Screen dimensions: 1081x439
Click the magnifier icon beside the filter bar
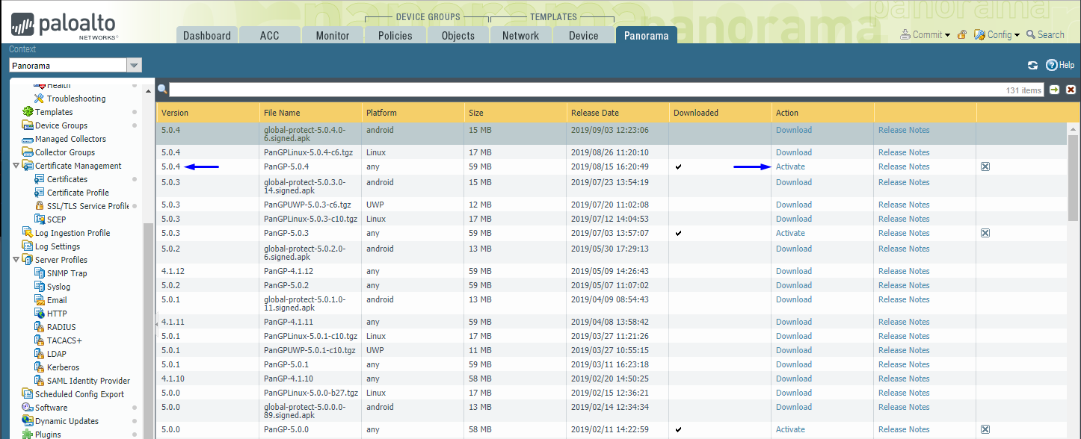coord(162,89)
